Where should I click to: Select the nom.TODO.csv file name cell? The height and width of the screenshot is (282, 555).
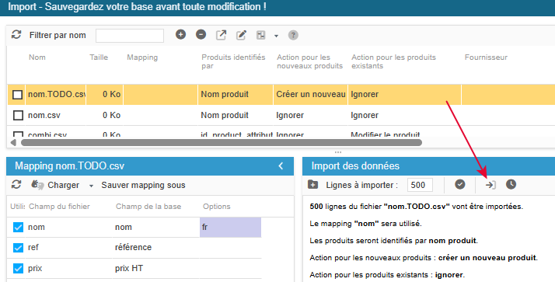click(x=56, y=95)
